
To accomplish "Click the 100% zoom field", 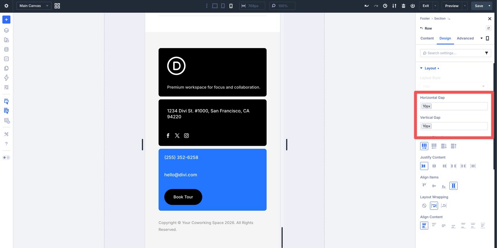I will pos(282,6).
